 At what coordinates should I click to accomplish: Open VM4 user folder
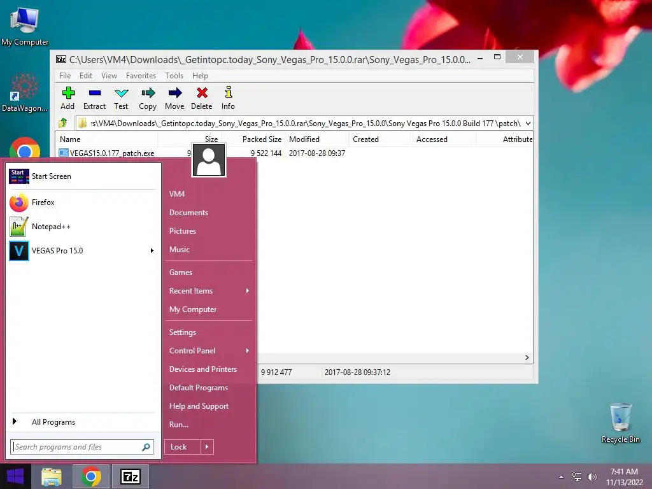point(177,194)
